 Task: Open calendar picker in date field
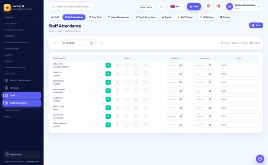click(91, 43)
